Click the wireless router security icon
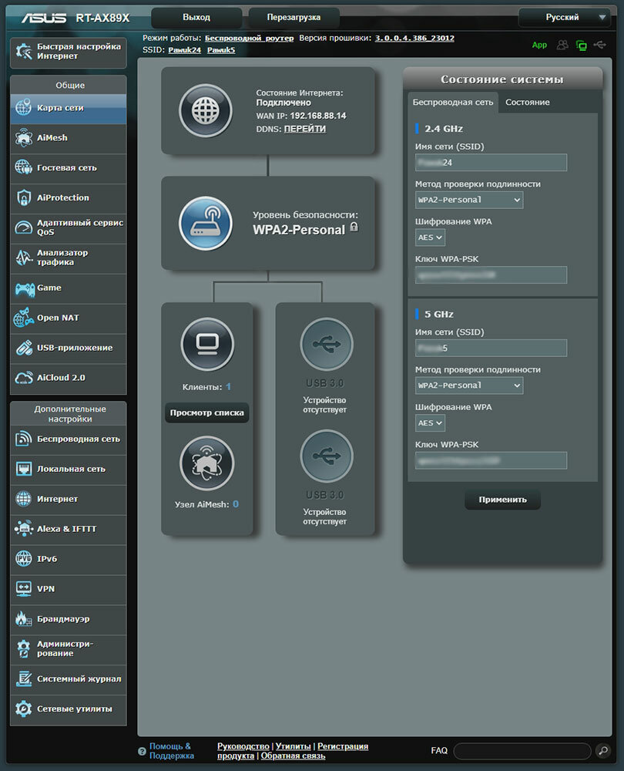Viewport: 624px width, 771px height. pyautogui.click(x=206, y=224)
